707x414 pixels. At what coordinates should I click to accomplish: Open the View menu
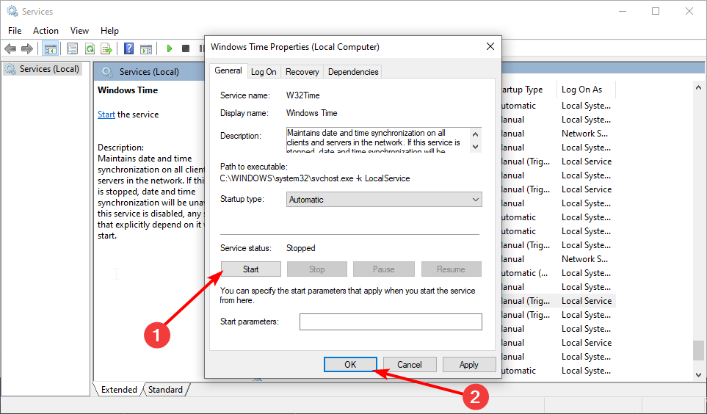(79, 31)
